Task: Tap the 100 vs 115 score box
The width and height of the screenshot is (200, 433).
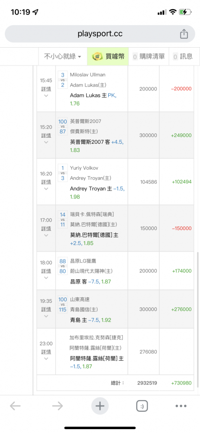Action: [x=63, y=304]
